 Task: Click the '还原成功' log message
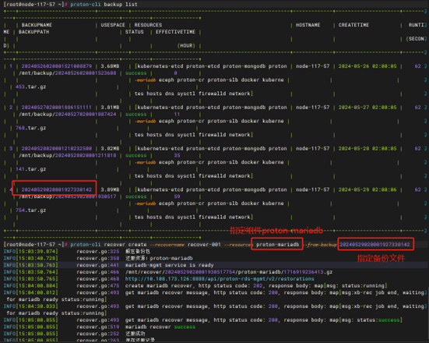(x=135, y=334)
